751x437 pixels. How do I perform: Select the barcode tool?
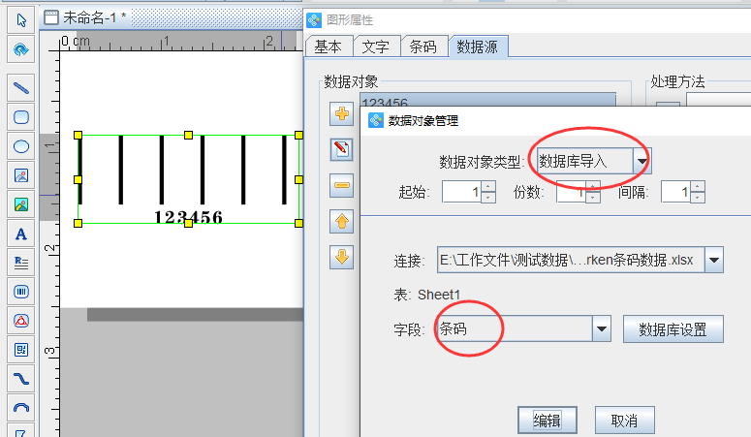pos(20,291)
